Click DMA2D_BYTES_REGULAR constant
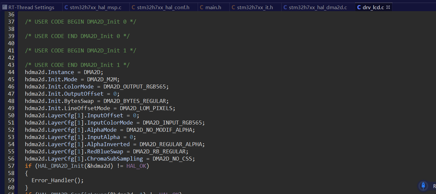 [x=134, y=101]
